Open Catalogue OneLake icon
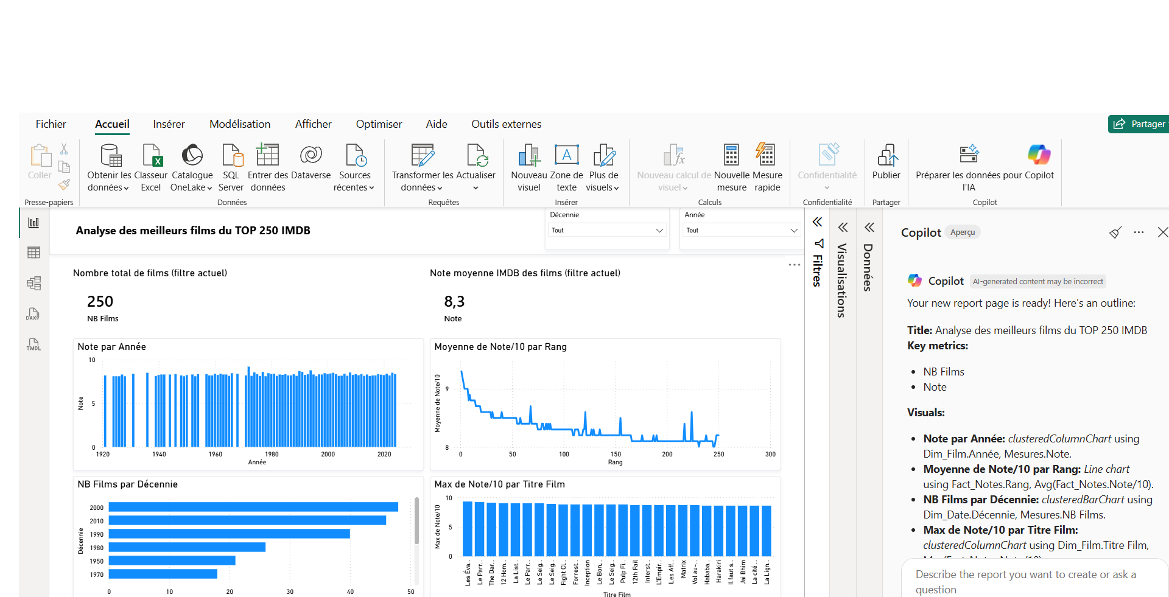Screen dimensions: 1169x597 tap(192, 155)
